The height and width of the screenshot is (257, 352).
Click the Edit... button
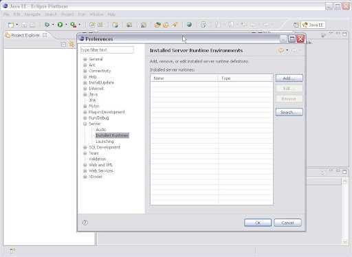tap(289, 89)
